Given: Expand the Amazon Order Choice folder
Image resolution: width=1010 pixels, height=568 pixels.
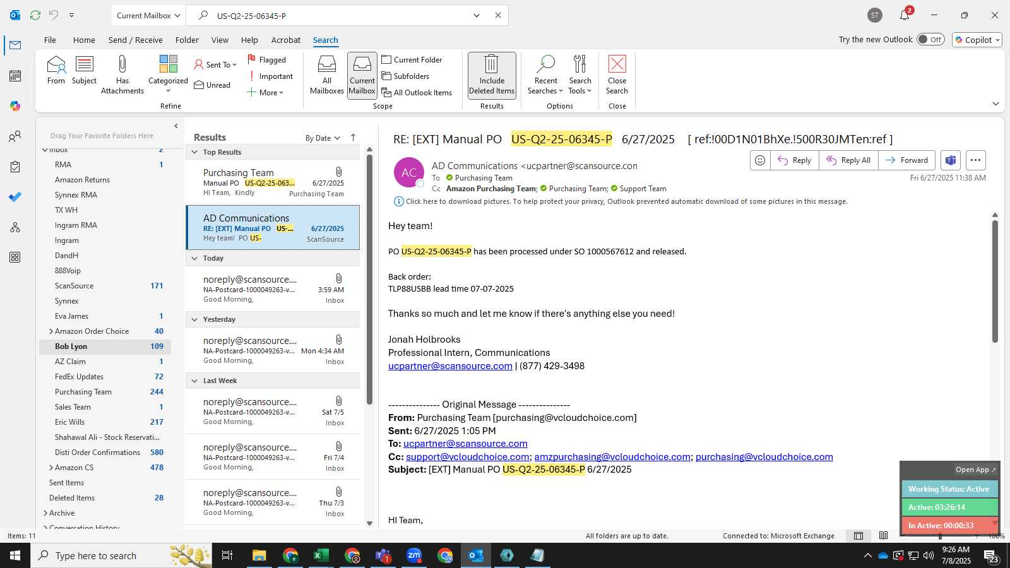Looking at the screenshot, I should click(x=51, y=331).
